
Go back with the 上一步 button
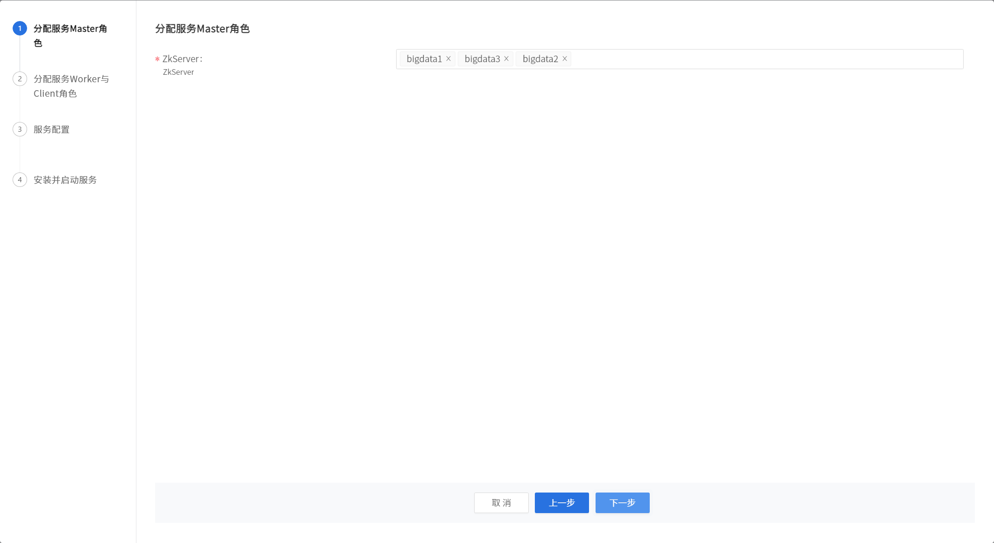coord(561,503)
